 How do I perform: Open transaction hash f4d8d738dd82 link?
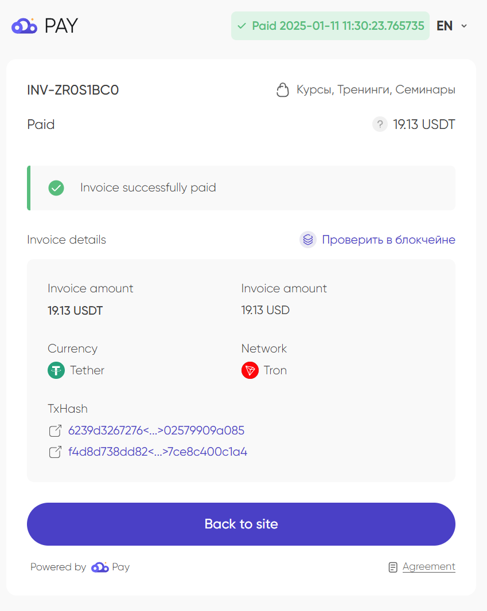[158, 452]
